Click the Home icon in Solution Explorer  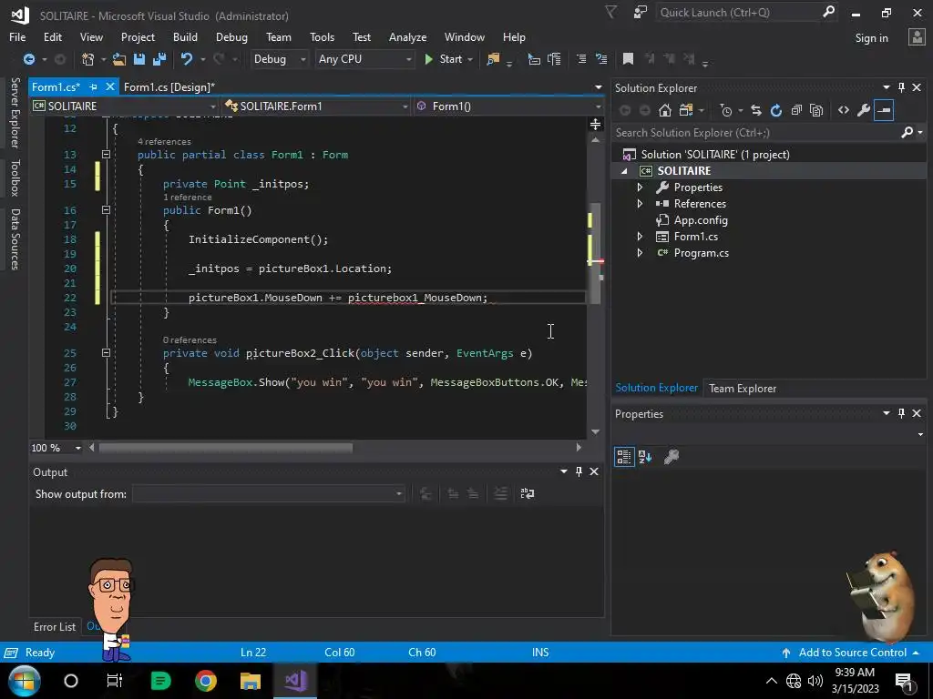click(665, 110)
